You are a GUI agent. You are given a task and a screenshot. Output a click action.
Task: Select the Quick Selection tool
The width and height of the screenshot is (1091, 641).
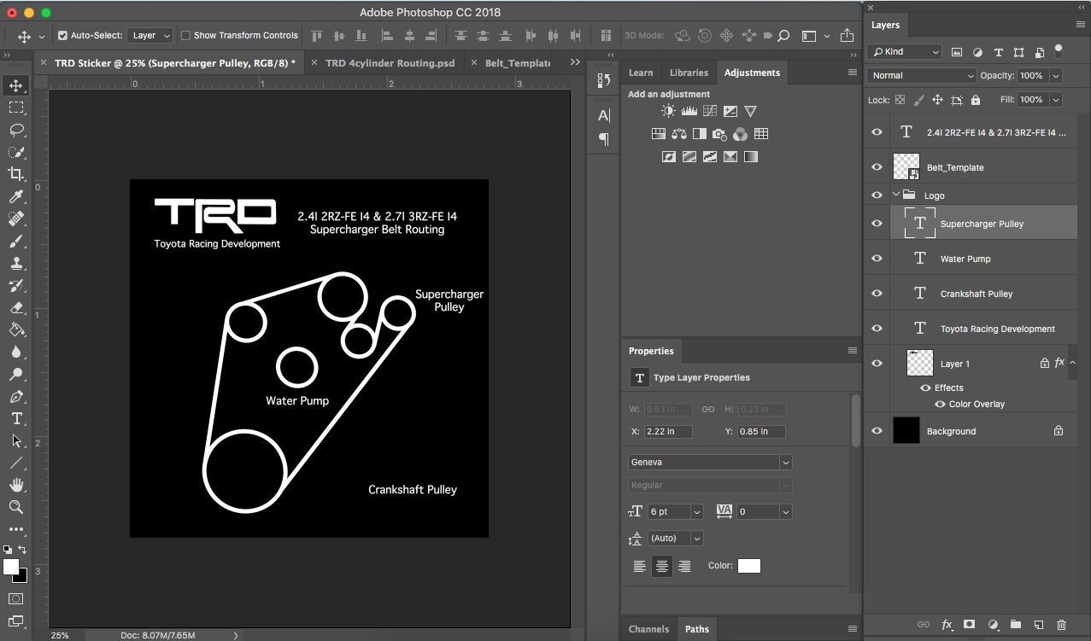(15, 152)
